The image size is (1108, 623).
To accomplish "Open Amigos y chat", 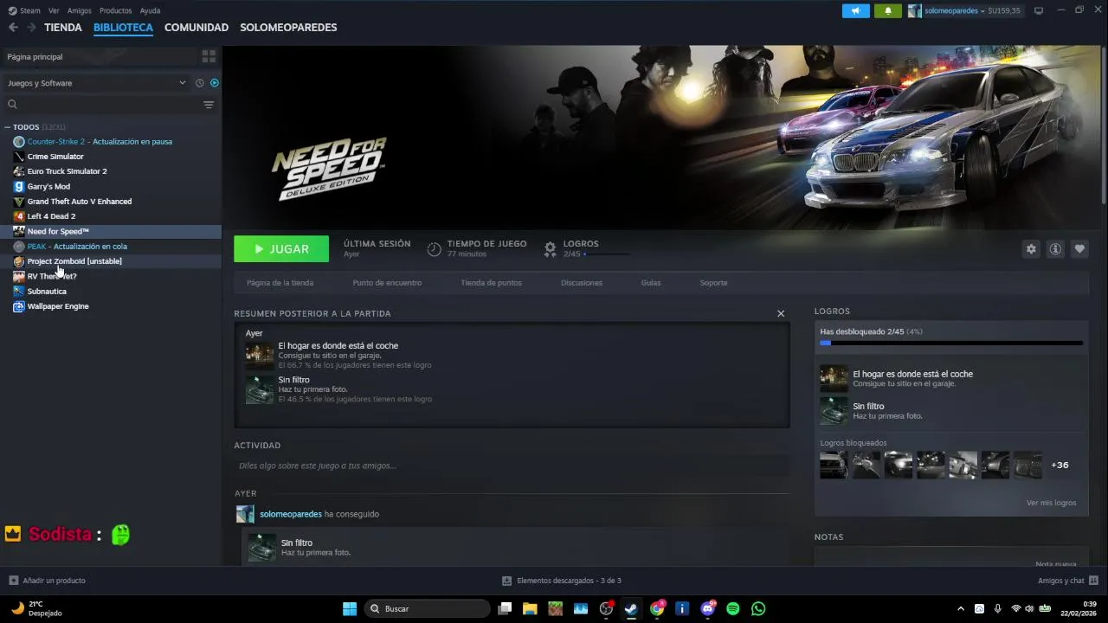I will point(1068,581).
